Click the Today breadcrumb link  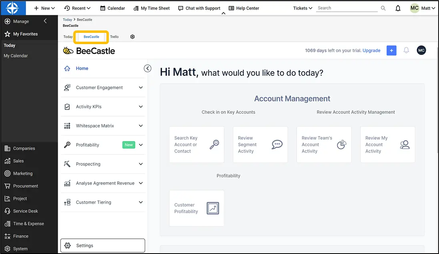[67, 20]
